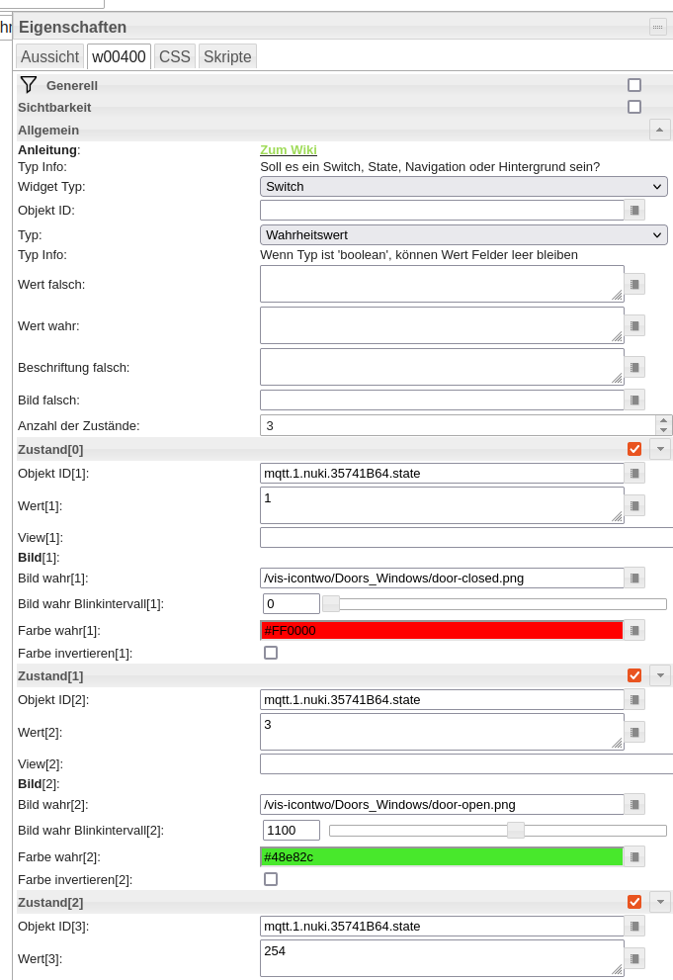Screen dimensions: 673x980
Task: Click the empty Objekt ID input field
Action: pos(442,211)
